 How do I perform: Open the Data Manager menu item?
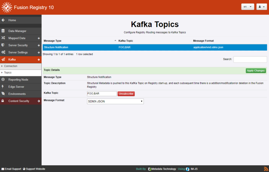pos(21,31)
